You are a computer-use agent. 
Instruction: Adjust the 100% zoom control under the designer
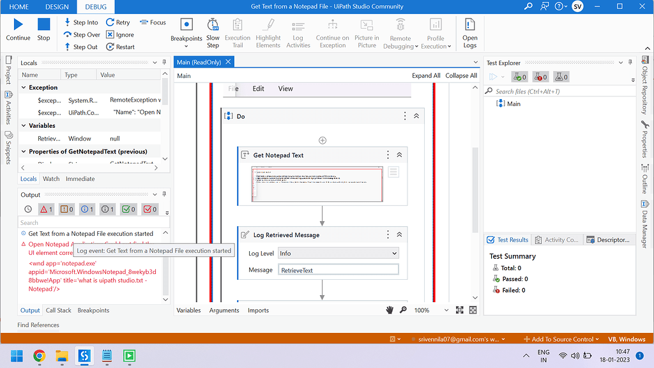(x=427, y=309)
